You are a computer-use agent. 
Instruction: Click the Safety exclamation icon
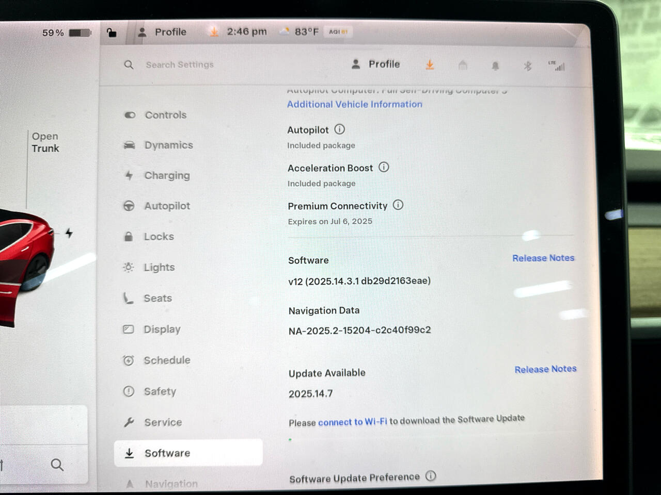pos(129,391)
